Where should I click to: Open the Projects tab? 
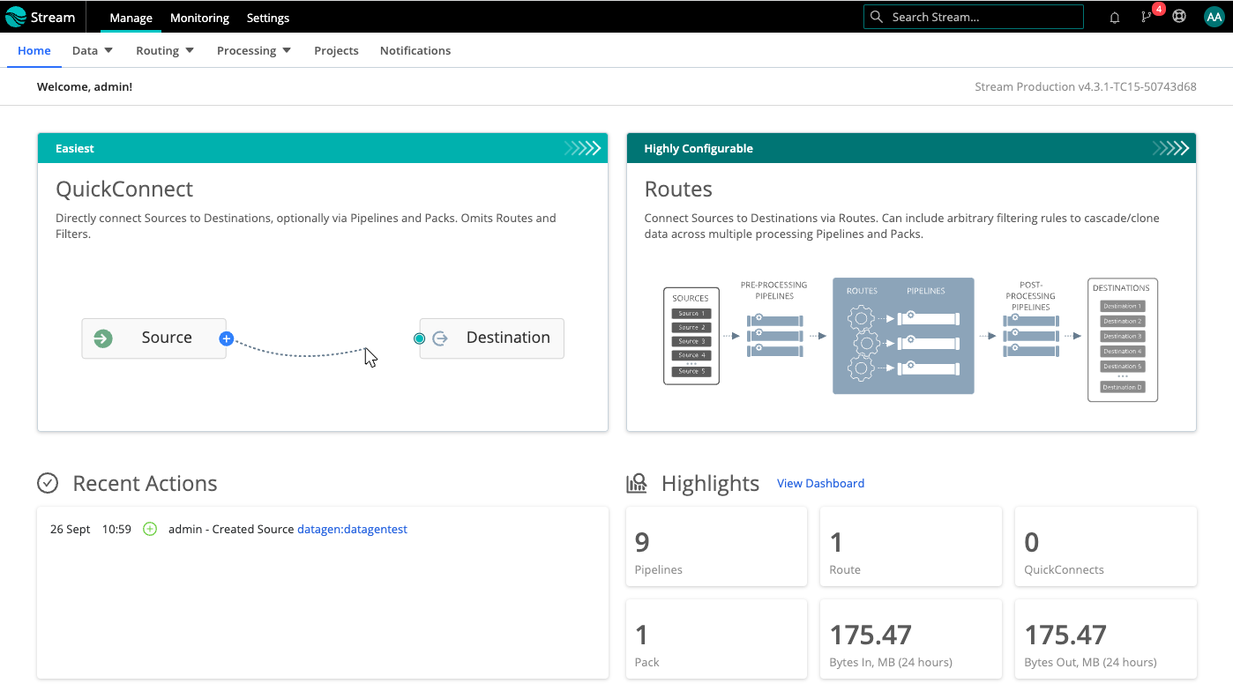(x=336, y=50)
